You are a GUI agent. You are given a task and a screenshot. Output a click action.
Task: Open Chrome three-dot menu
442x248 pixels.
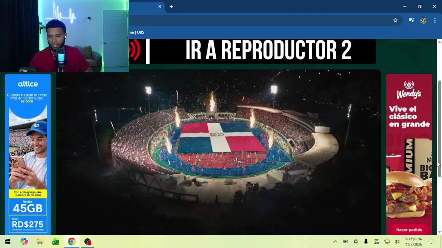pos(434,20)
